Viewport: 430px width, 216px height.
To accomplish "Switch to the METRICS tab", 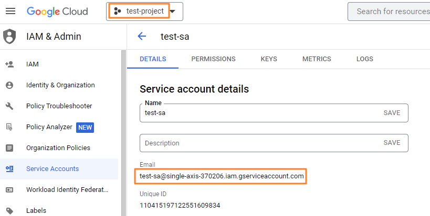I will [x=317, y=59].
